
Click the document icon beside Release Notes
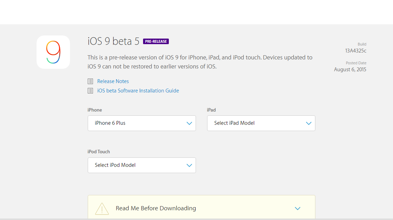pyautogui.click(x=90, y=81)
